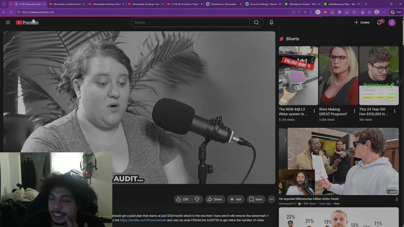Open the media control music icon
404x227 pixels.
pyautogui.click(x=362, y=12)
